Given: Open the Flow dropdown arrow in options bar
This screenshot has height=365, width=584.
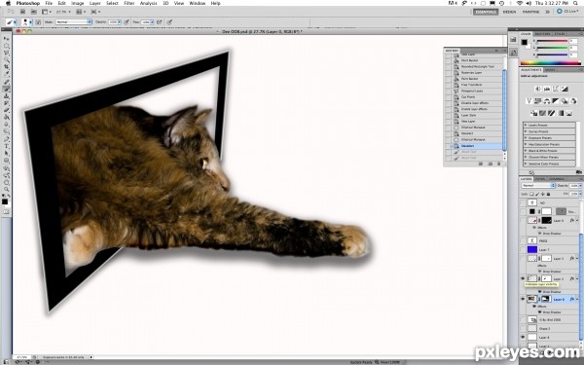Looking at the screenshot, I should tap(152, 22).
